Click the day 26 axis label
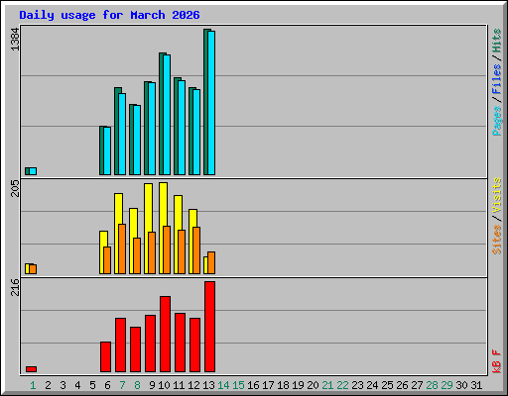This screenshot has height=396, width=508. point(402,385)
